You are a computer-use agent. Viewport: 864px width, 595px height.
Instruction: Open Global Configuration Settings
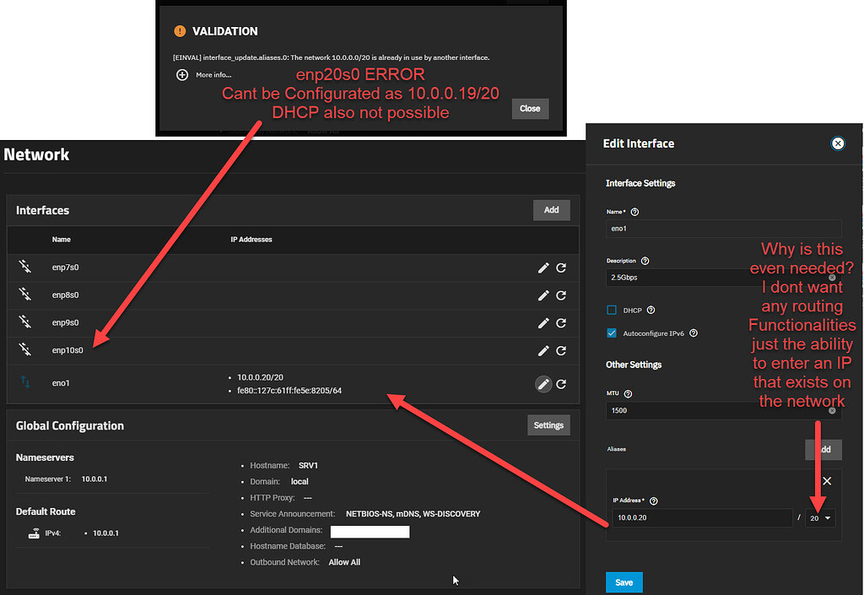(x=548, y=425)
